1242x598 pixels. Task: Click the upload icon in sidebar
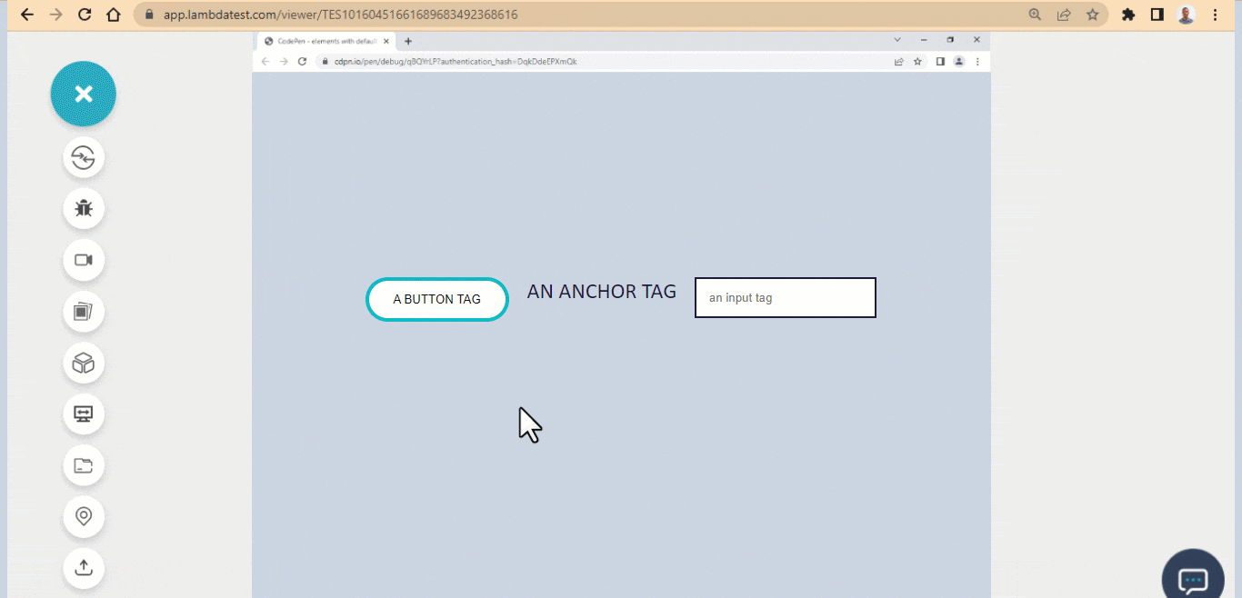click(x=84, y=568)
